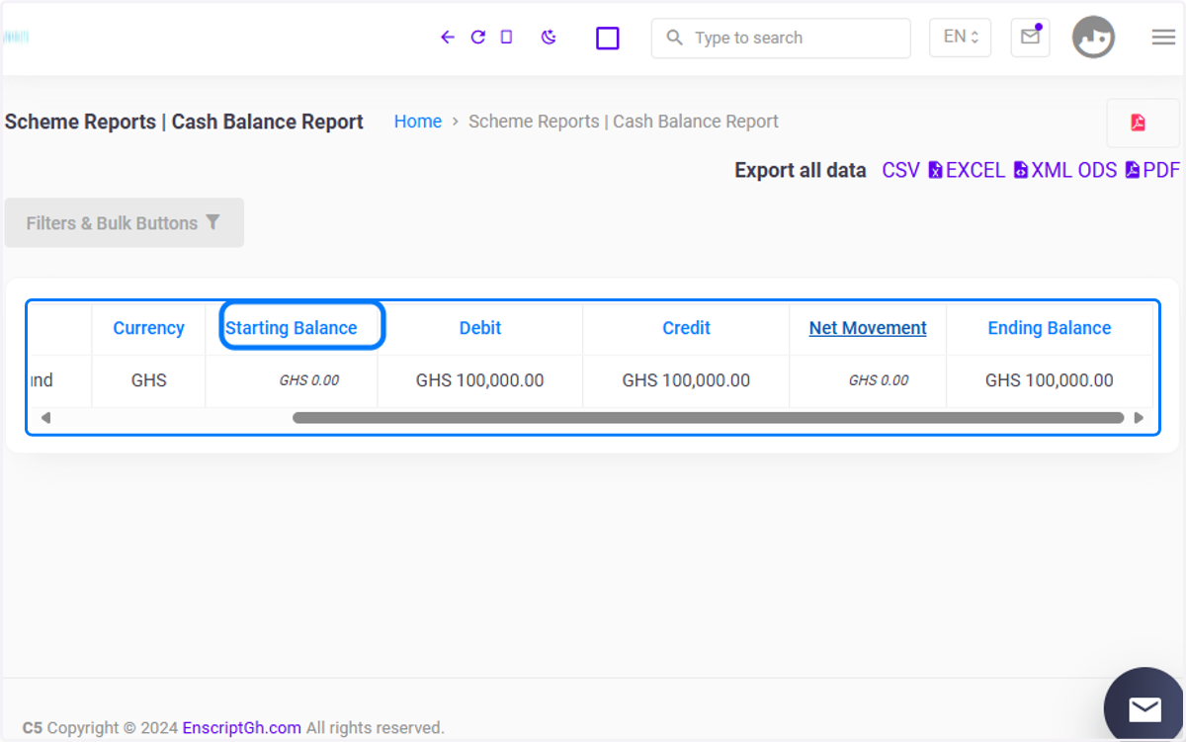1186x742 pixels.
Task: Open the hamburger menu
Action: 1163,38
